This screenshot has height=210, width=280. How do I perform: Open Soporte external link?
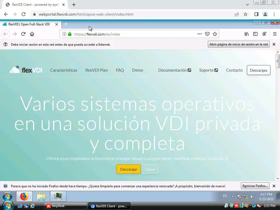click(x=209, y=70)
